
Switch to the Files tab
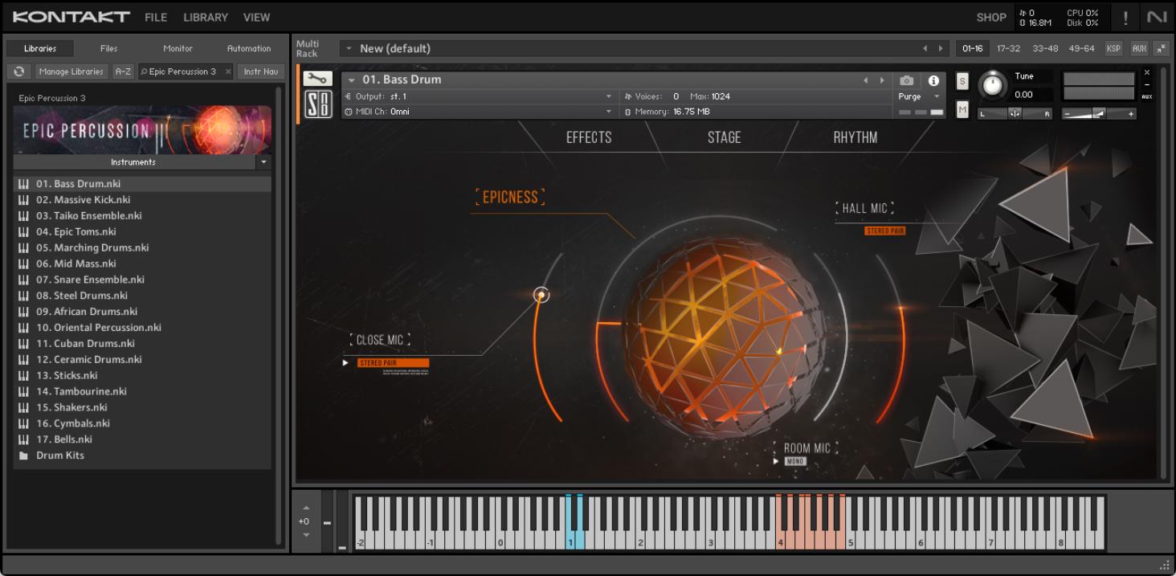click(108, 48)
